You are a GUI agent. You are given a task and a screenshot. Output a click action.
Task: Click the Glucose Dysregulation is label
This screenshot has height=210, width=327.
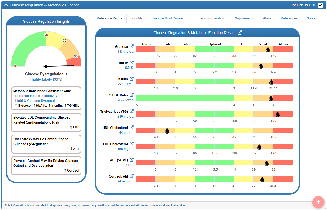(46, 74)
